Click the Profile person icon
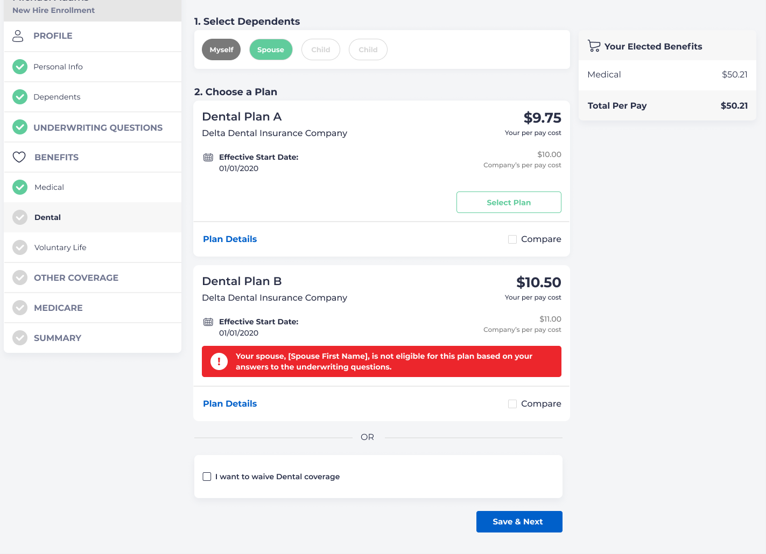 point(18,36)
